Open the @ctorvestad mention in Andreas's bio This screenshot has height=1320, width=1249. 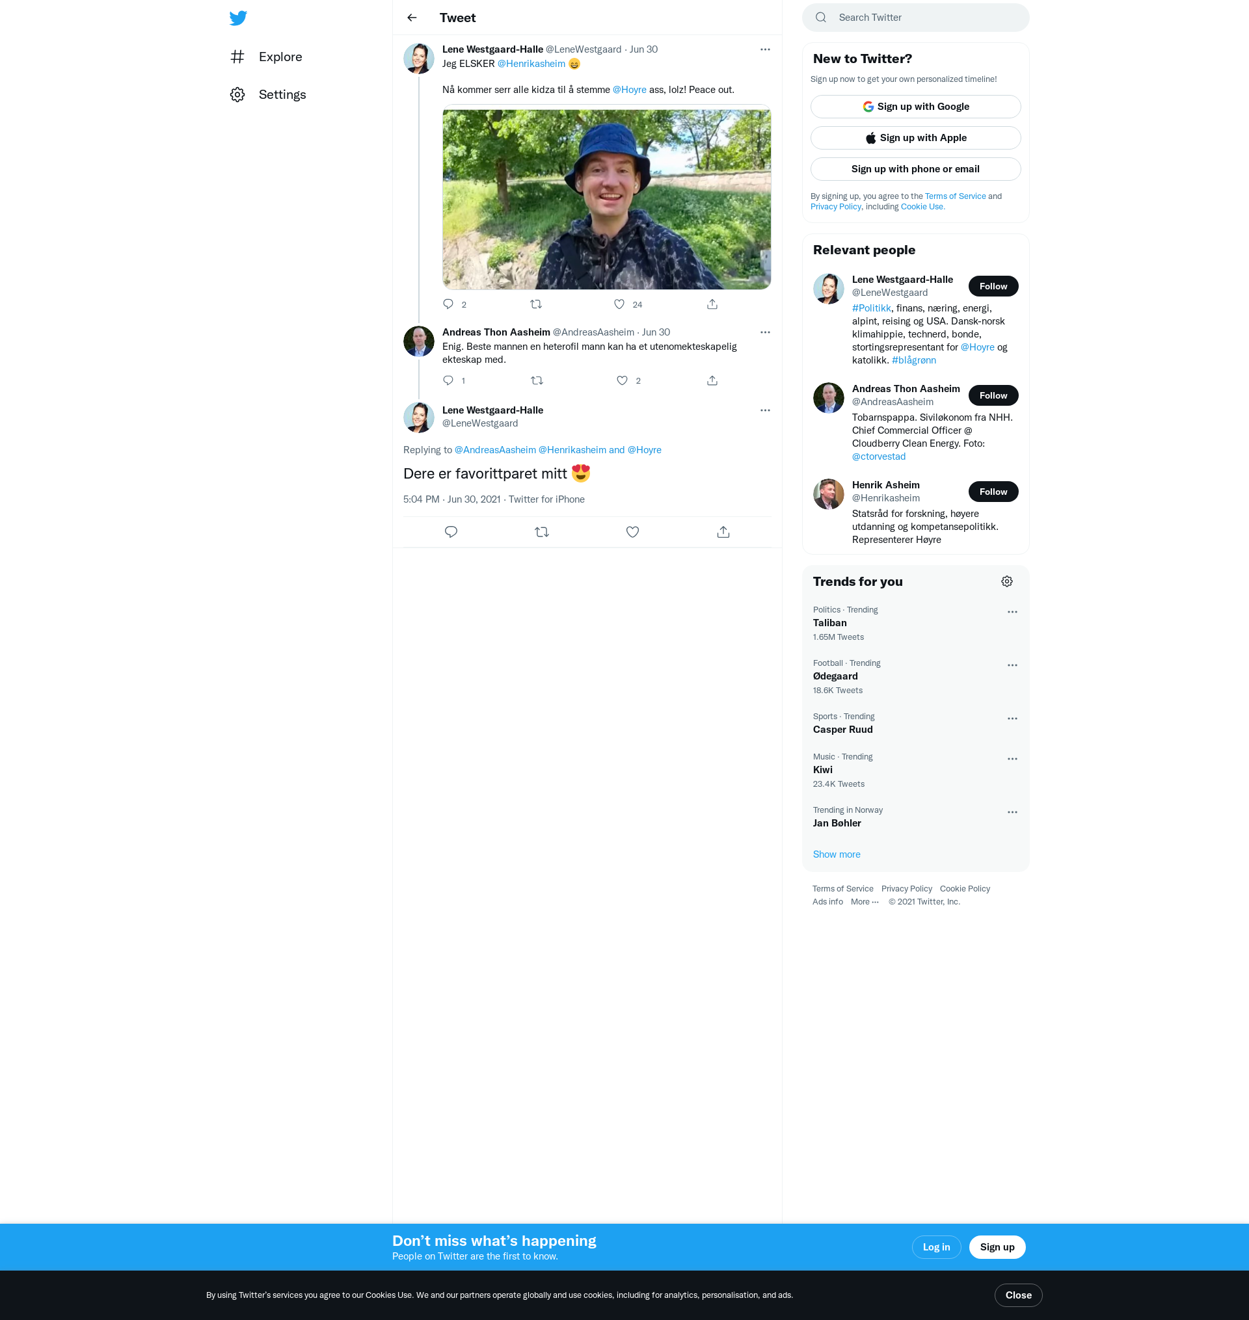(x=879, y=456)
